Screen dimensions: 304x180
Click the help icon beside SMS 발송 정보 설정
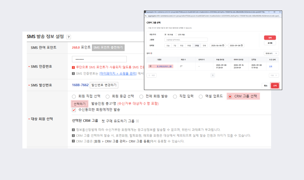(x=69, y=37)
